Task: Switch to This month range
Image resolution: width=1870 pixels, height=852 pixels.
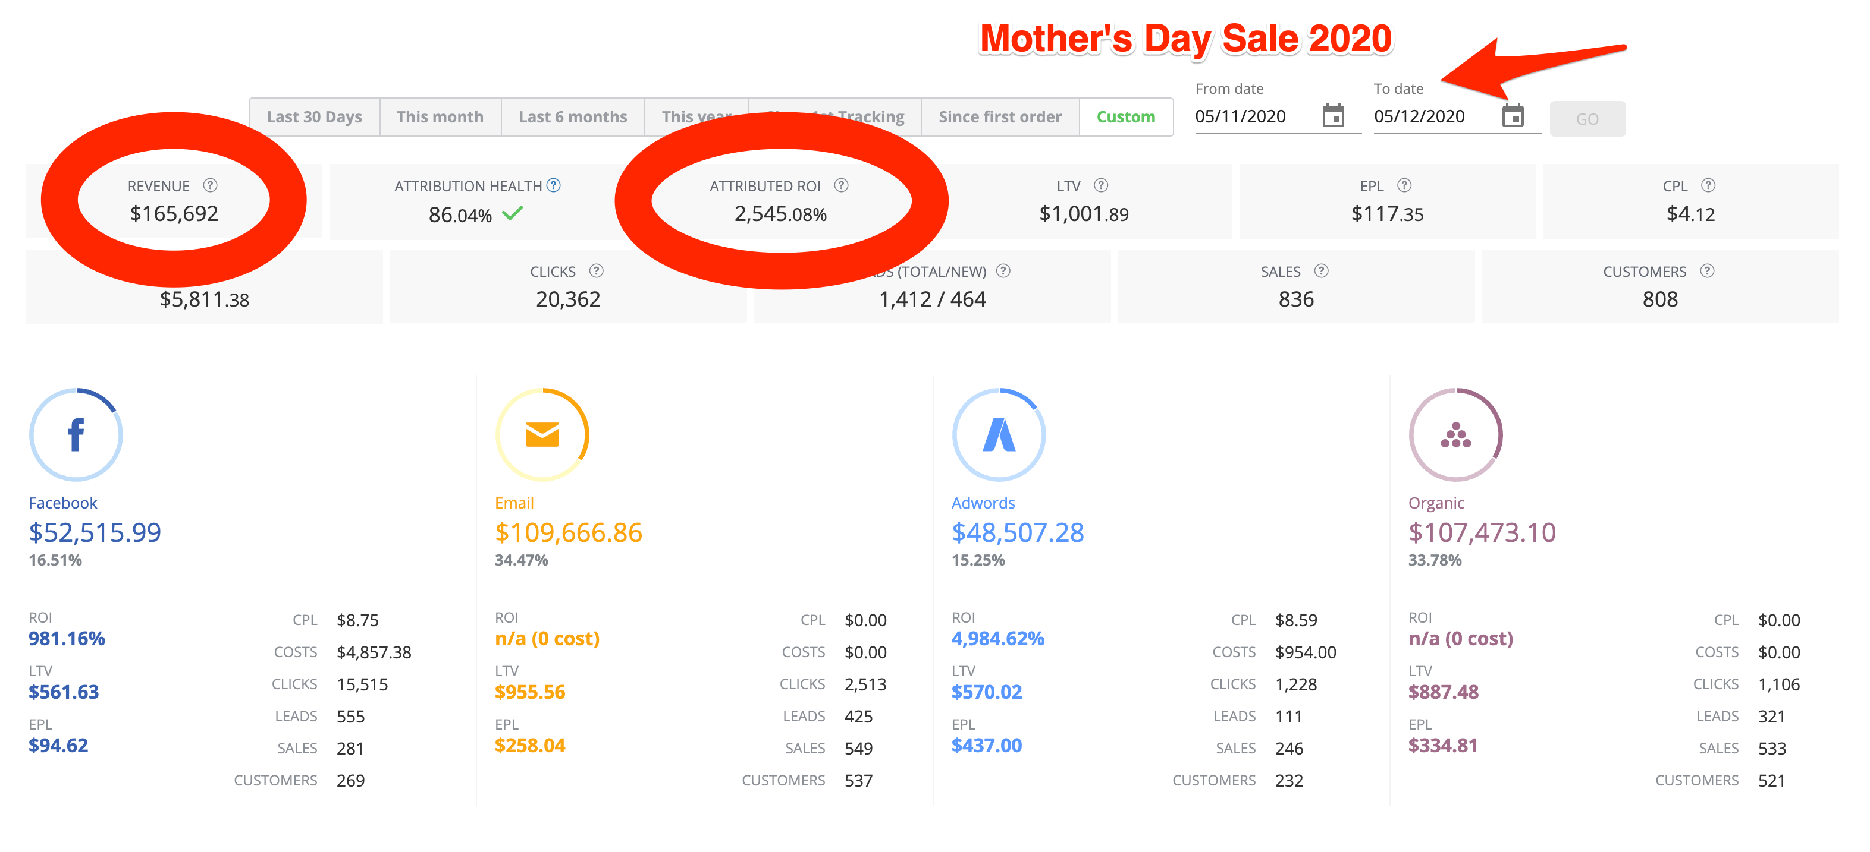Action: 440,116
